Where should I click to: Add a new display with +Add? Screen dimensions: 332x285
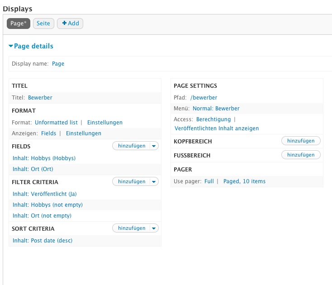(x=70, y=24)
